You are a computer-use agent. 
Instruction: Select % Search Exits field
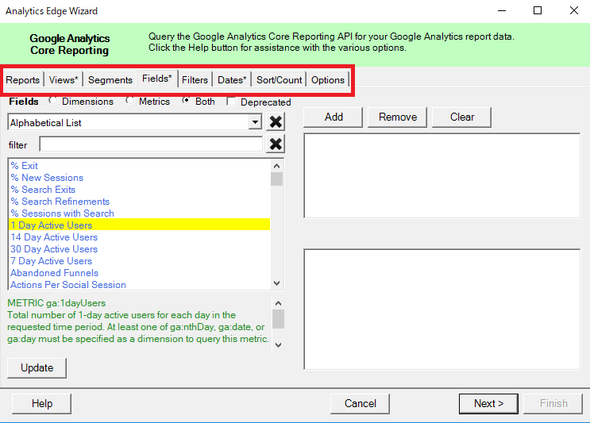(139, 190)
